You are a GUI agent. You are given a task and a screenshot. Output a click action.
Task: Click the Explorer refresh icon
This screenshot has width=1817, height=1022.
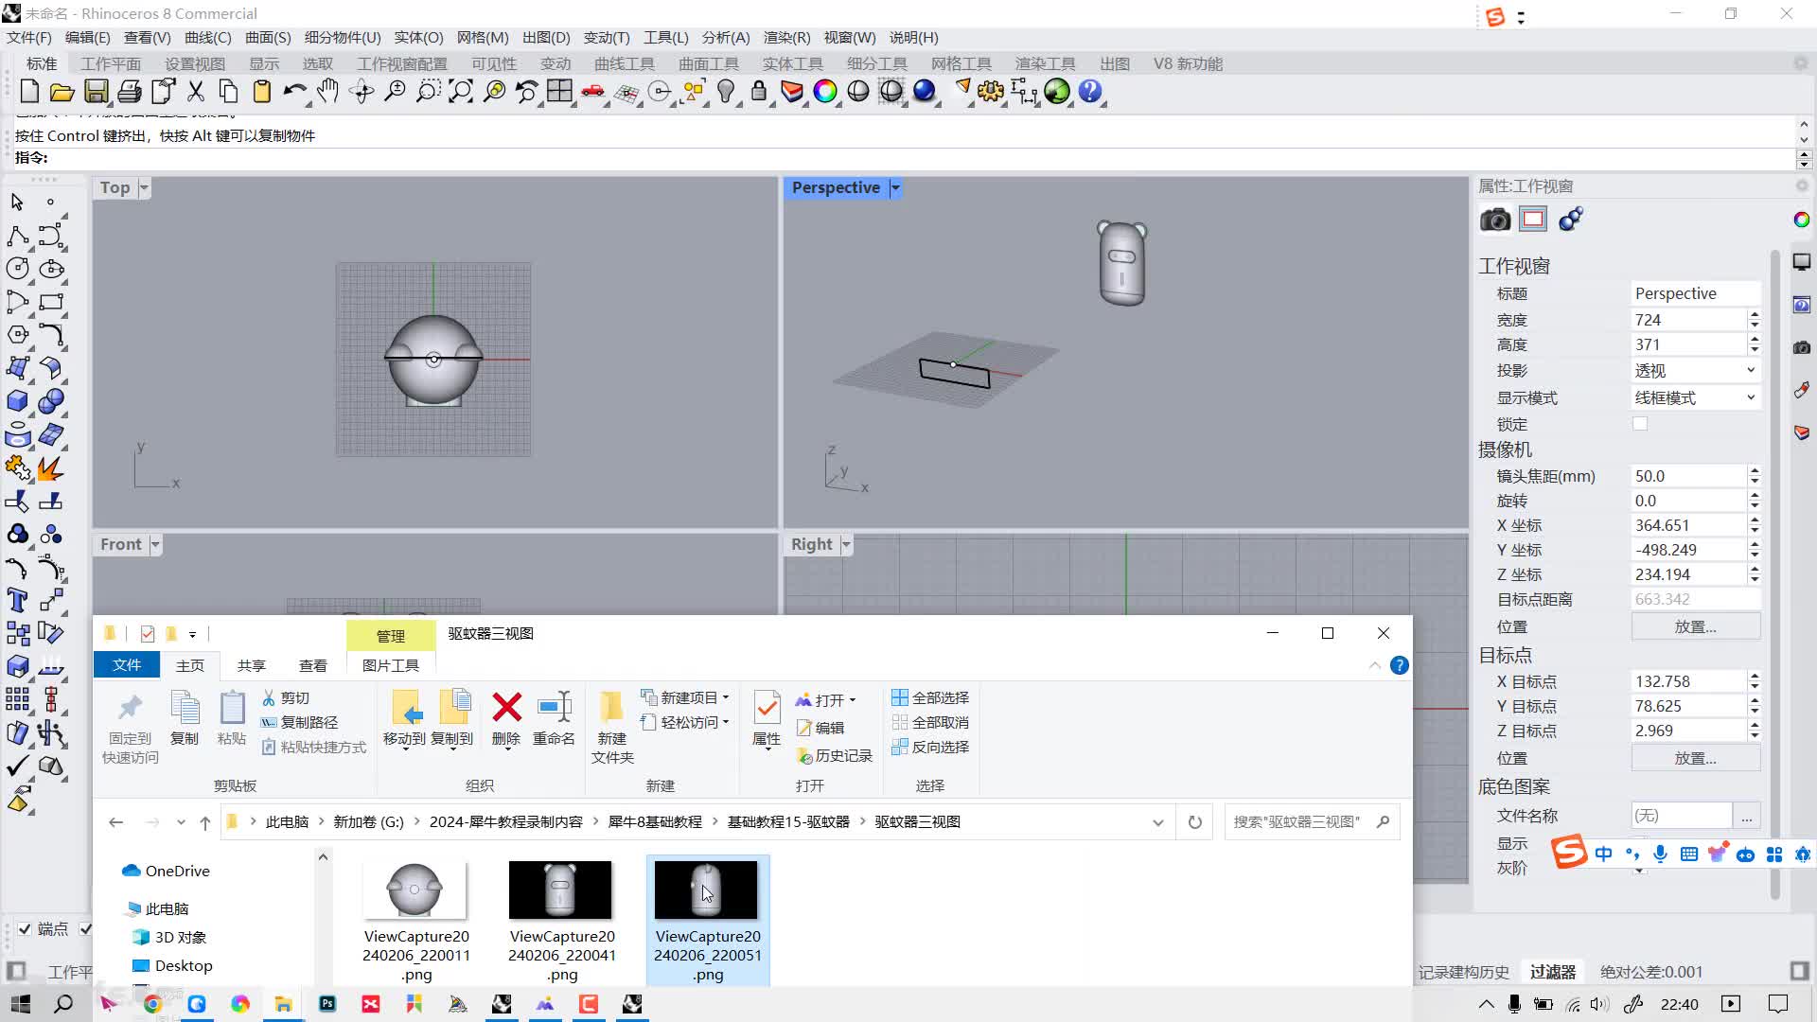pos(1195,822)
